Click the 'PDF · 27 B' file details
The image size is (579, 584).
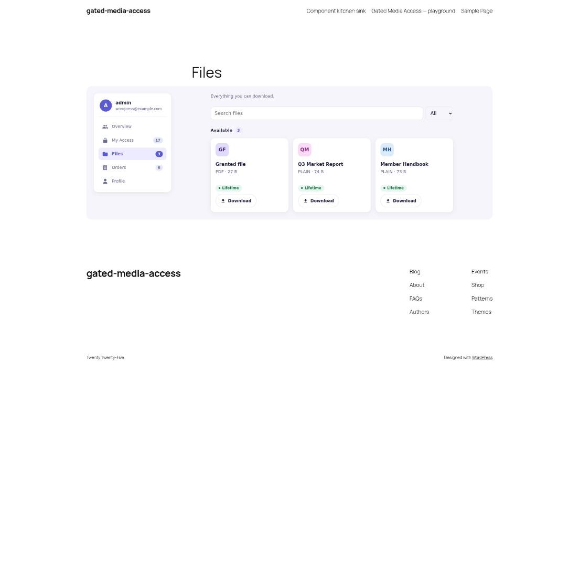[x=226, y=172]
